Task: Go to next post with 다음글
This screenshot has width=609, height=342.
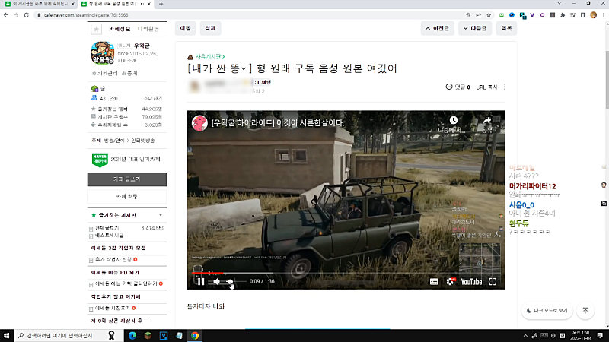Action: [475, 28]
